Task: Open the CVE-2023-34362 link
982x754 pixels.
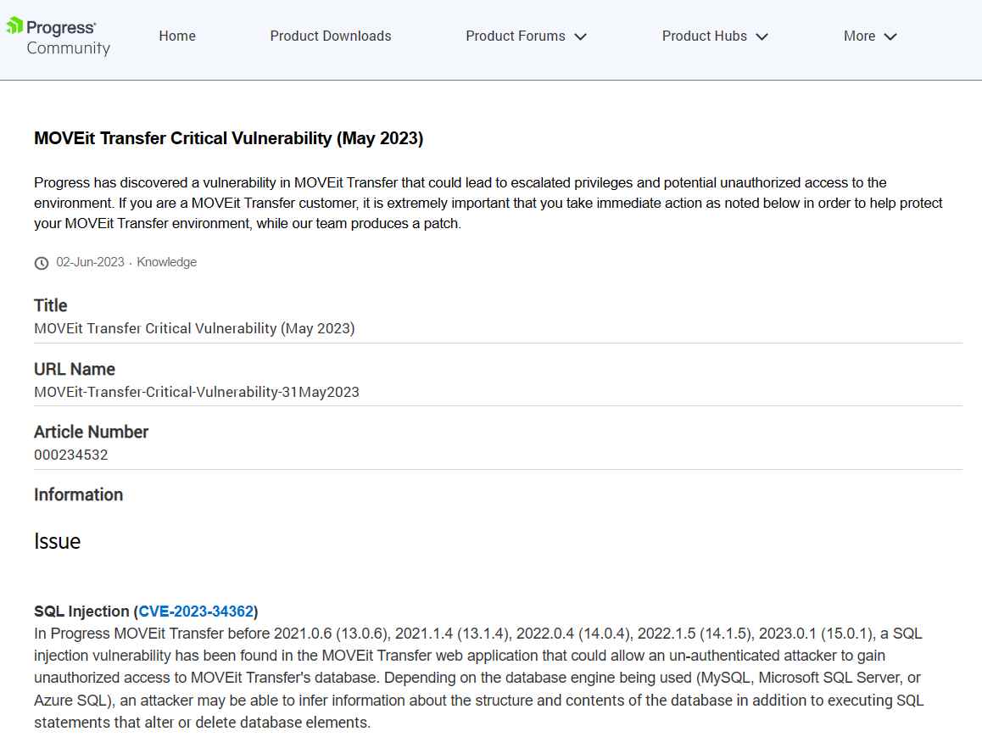Action: point(196,612)
